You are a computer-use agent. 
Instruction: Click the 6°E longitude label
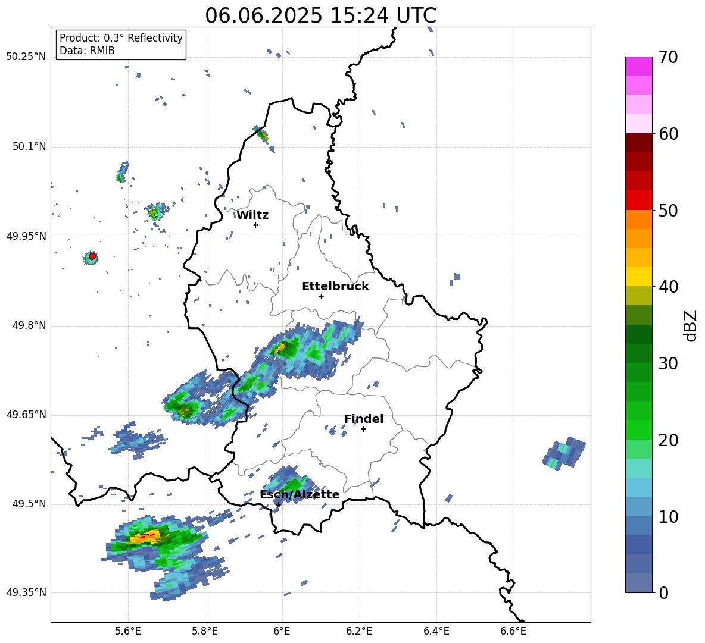pyautogui.click(x=282, y=631)
